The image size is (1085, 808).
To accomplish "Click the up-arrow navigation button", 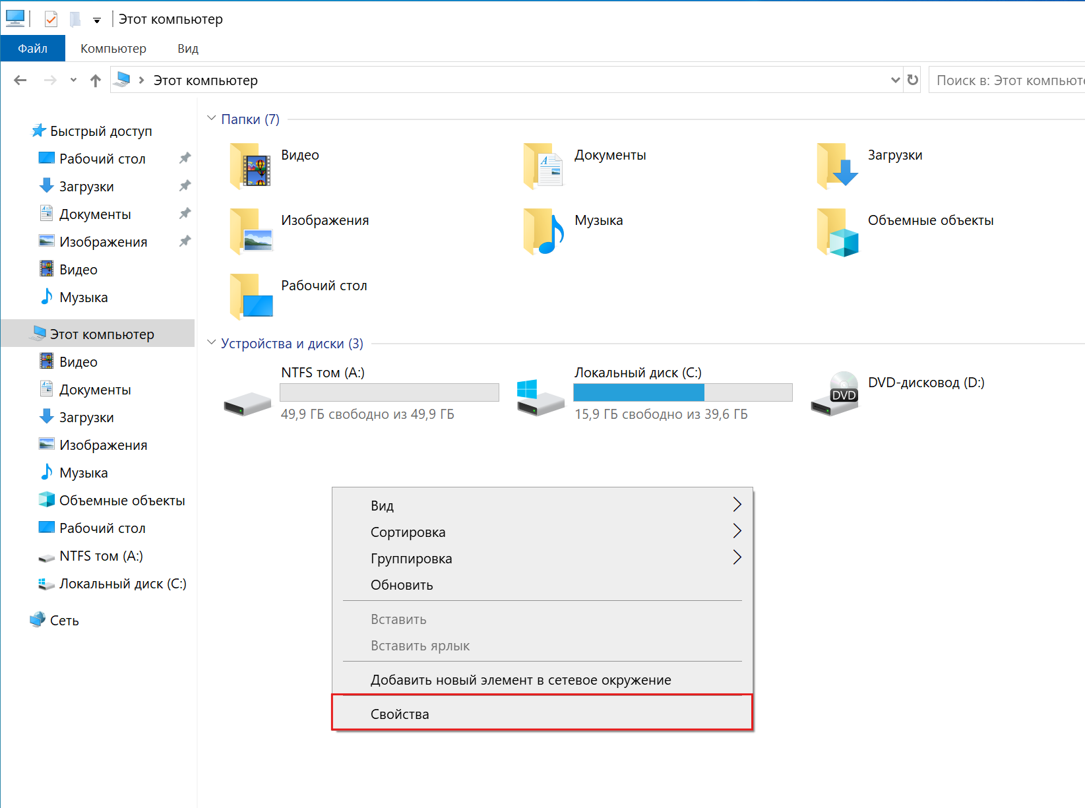I will (96, 80).
